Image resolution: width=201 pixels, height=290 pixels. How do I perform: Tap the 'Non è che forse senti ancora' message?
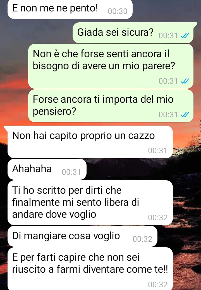pyautogui.click(x=111, y=66)
